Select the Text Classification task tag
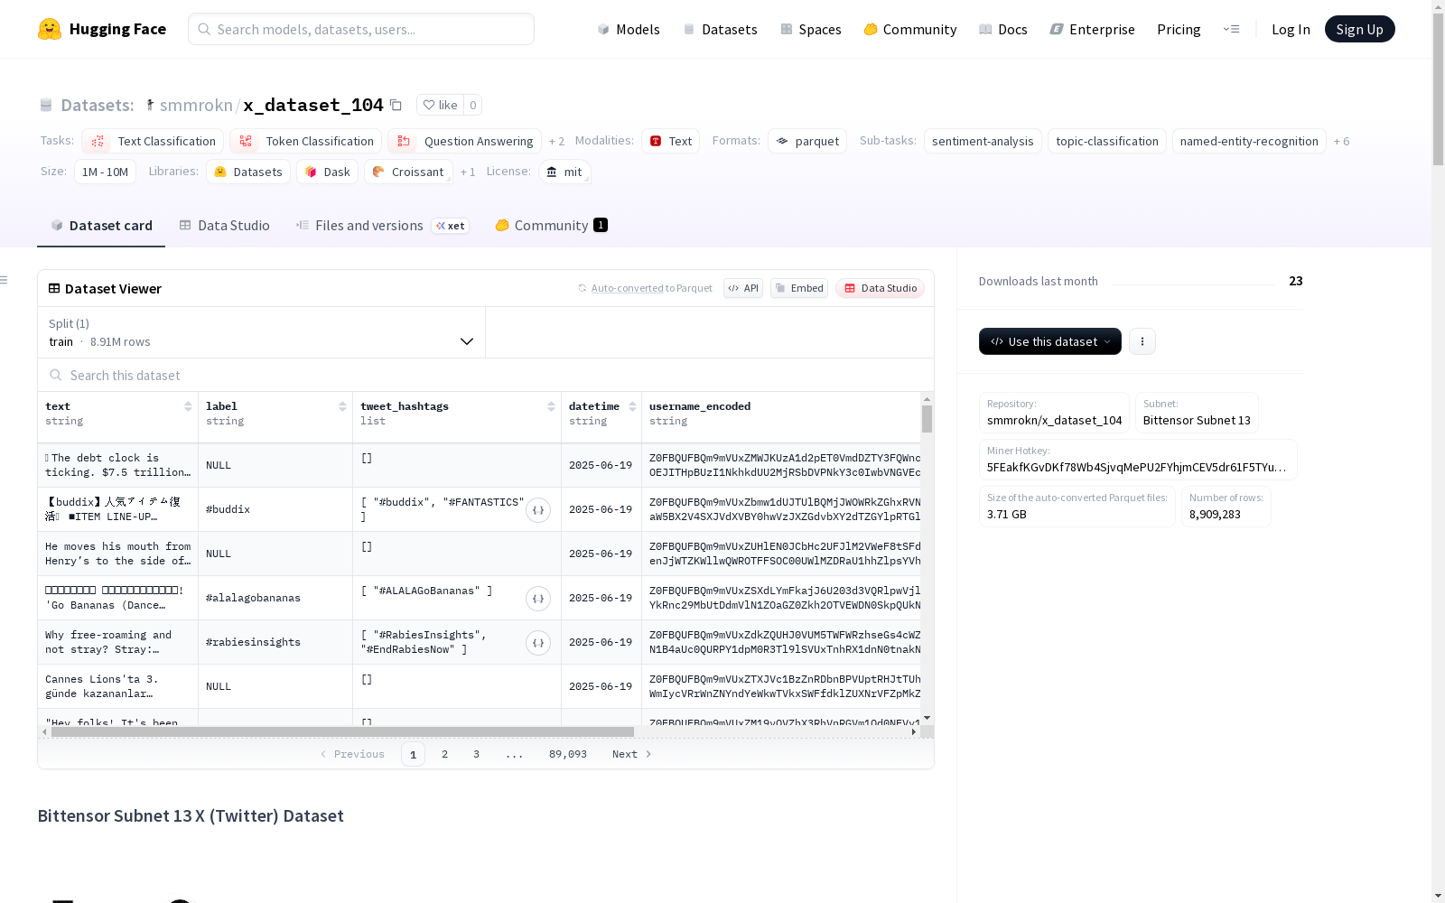This screenshot has width=1445, height=903. pos(153,141)
